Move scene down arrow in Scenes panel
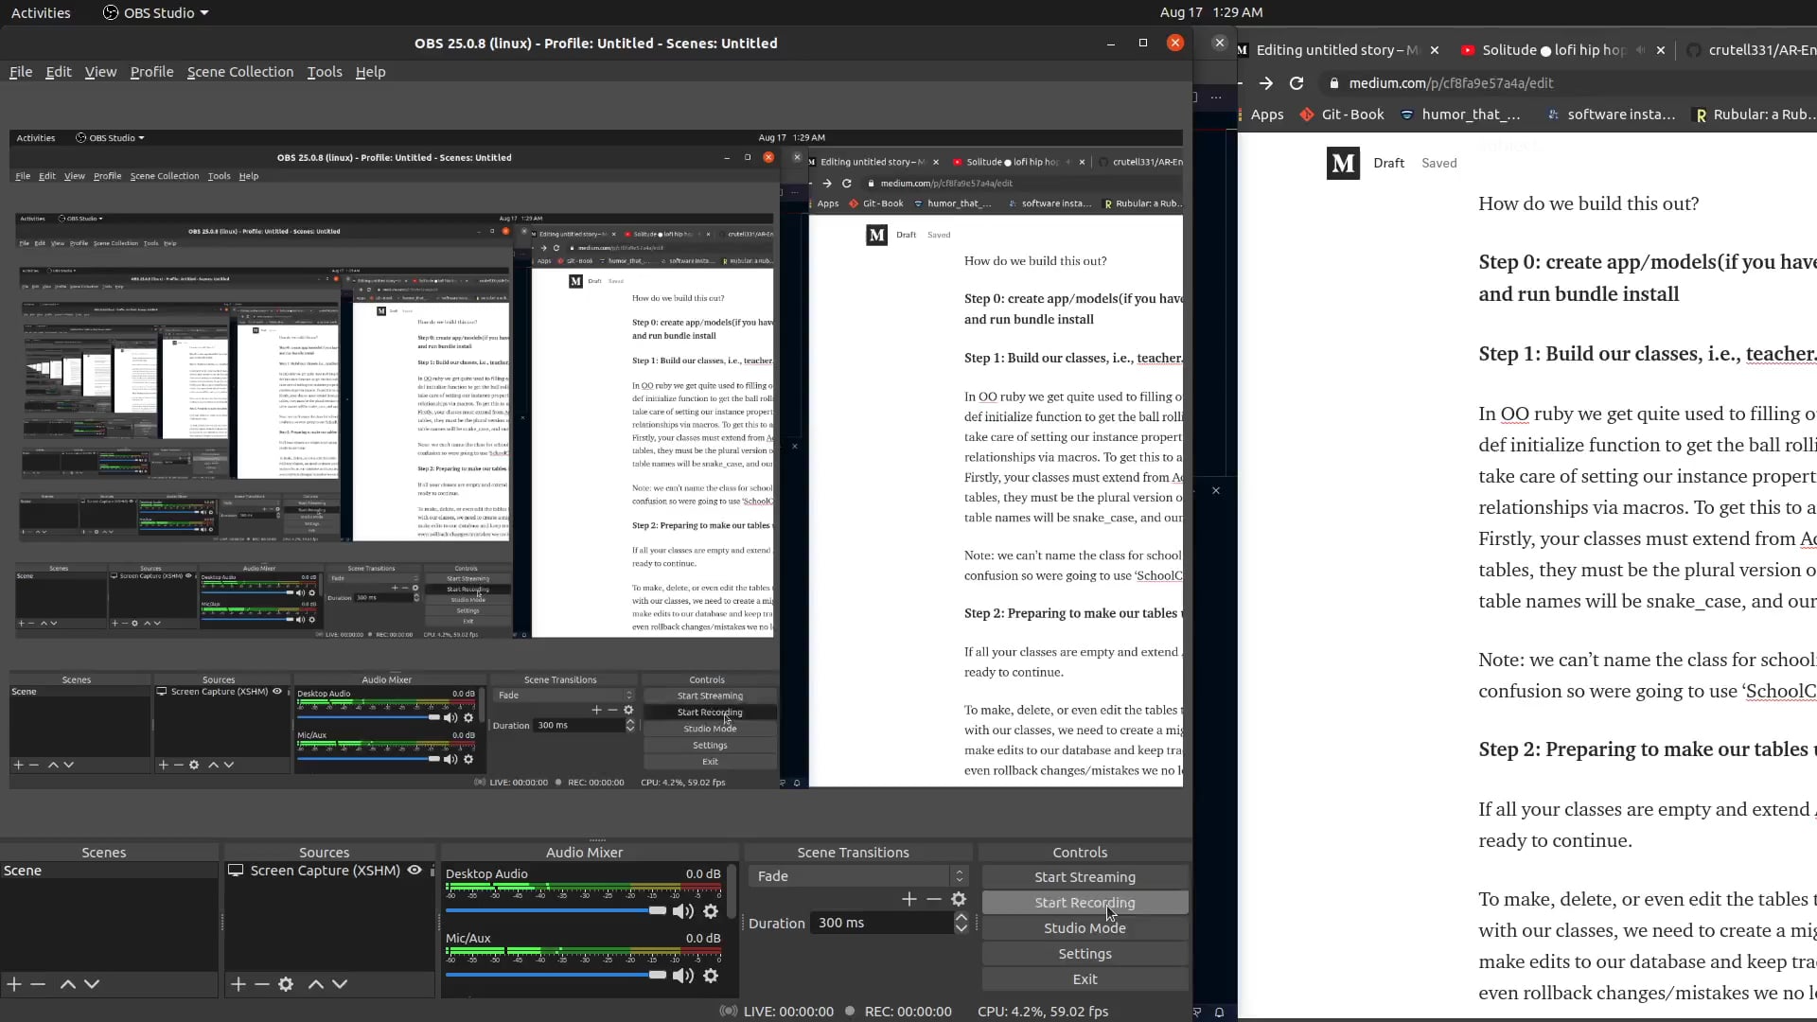 (x=92, y=984)
